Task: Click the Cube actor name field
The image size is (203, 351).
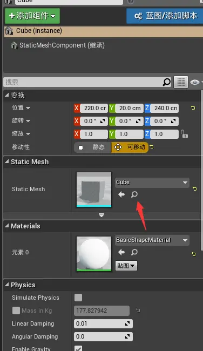Action: point(69,2)
